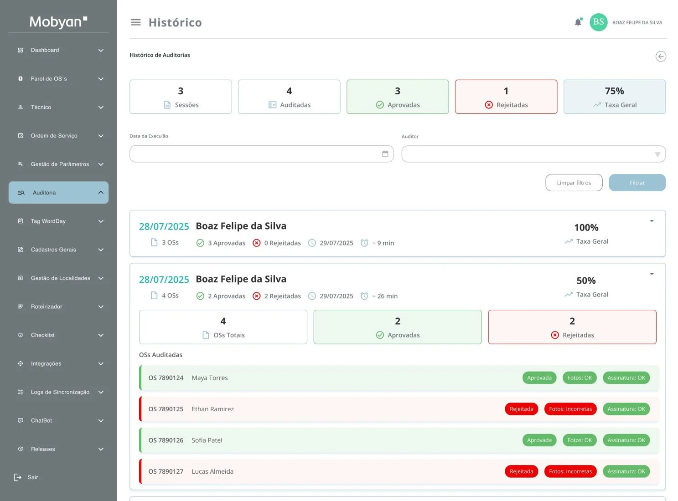Click the Integrações sidebar icon
678x501 pixels.
pyautogui.click(x=21, y=363)
